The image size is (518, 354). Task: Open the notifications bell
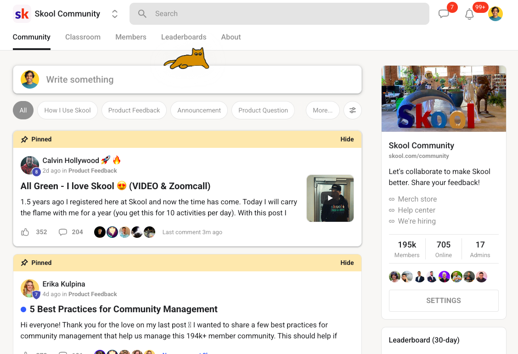(x=469, y=14)
